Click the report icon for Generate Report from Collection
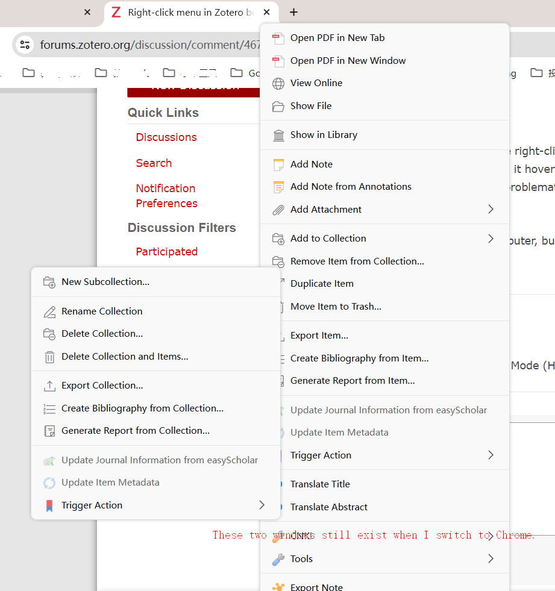Image resolution: width=555 pixels, height=591 pixels. click(x=49, y=431)
